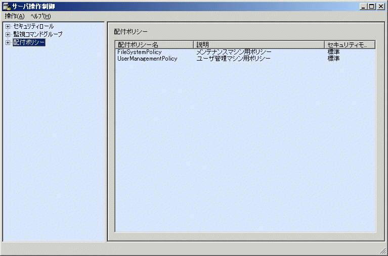This screenshot has width=388, height=256.
Task: Select the highlighted 配付ポリシー tree item
Action: pyautogui.click(x=29, y=42)
